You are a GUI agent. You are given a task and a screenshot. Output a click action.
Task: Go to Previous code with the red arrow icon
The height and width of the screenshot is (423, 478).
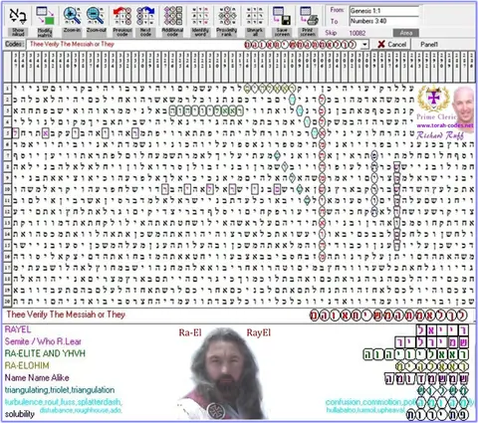point(122,15)
